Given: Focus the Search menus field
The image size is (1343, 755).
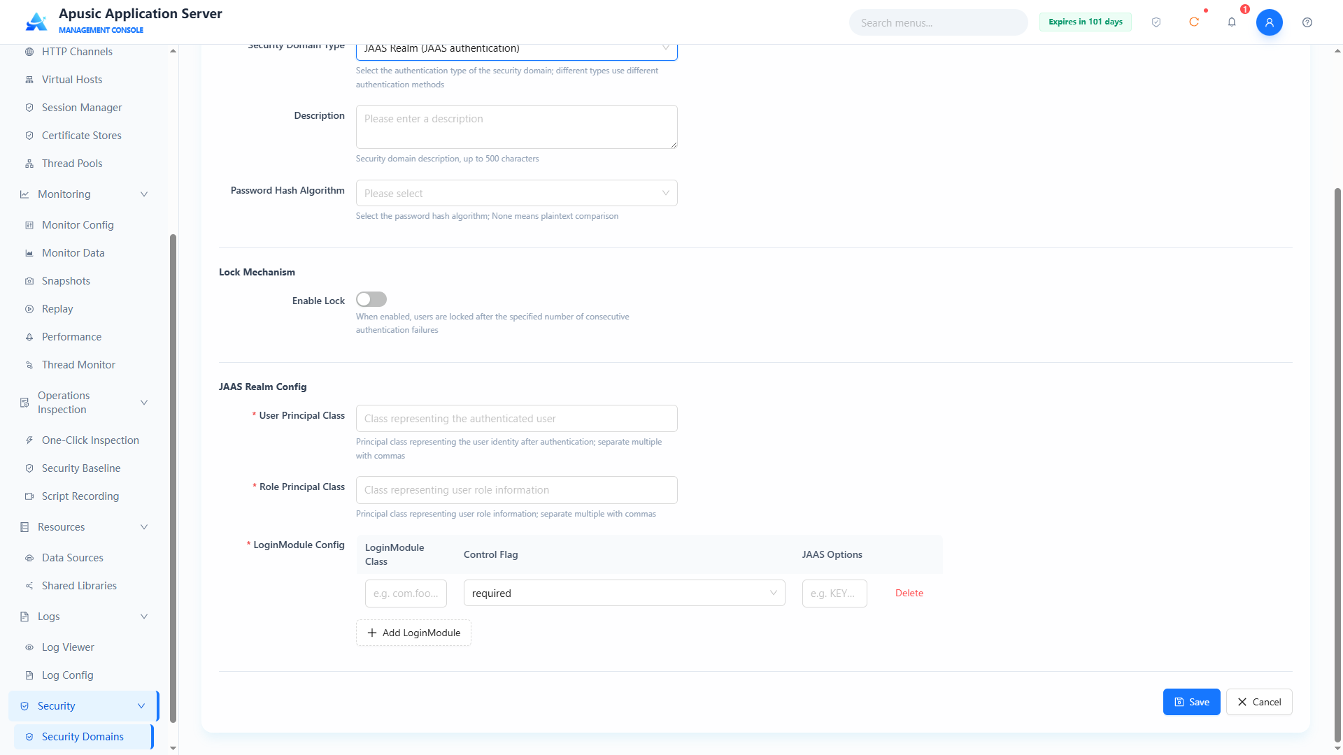Looking at the screenshot, I should click(x=939, y=22).
